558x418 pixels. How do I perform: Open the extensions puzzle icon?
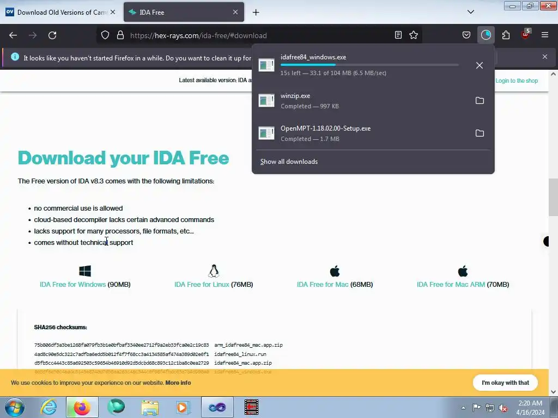[x=506, y=35]
